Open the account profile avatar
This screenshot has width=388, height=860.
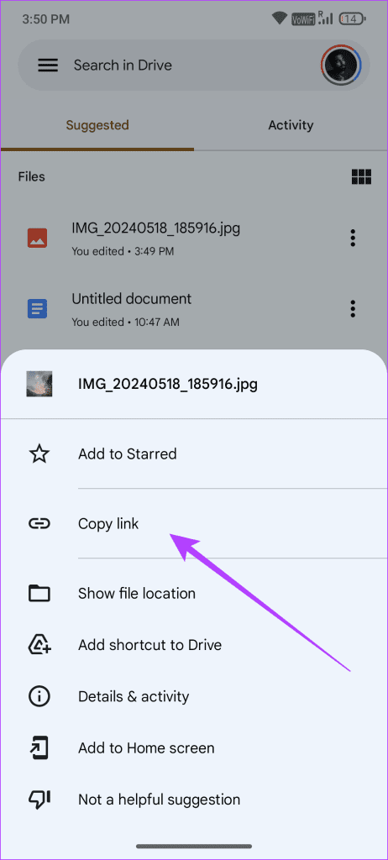tap(341, 66)
